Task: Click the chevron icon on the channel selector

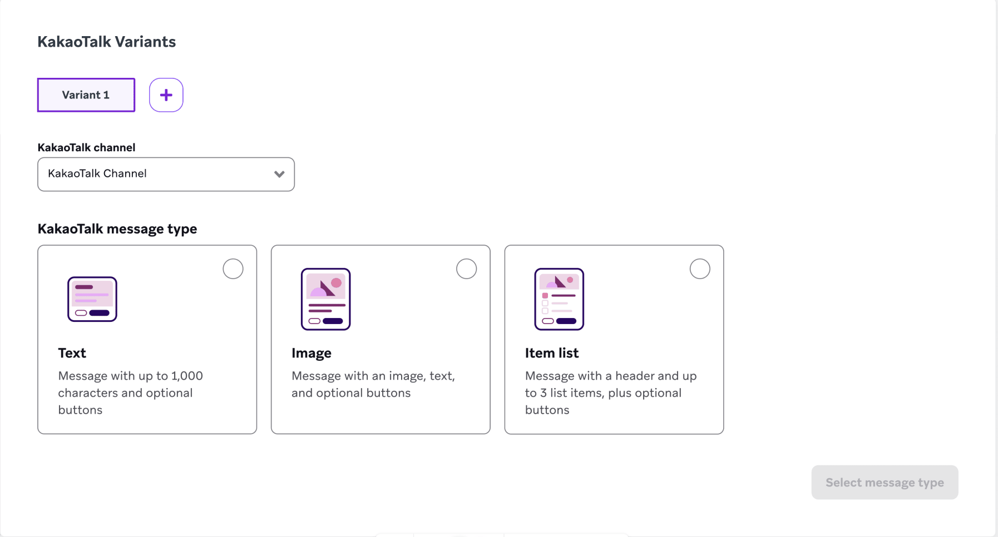Action: coord(279,174)
